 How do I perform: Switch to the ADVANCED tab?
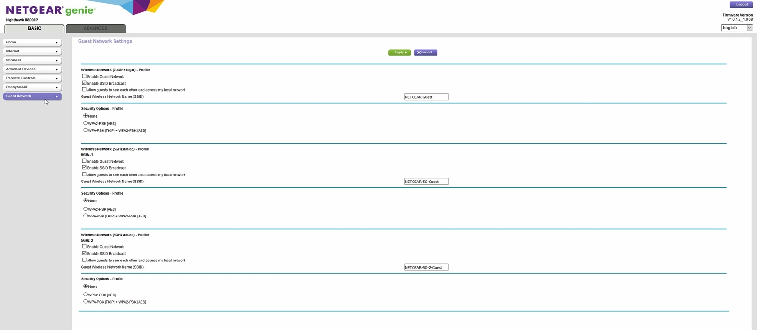click(96, 28)
